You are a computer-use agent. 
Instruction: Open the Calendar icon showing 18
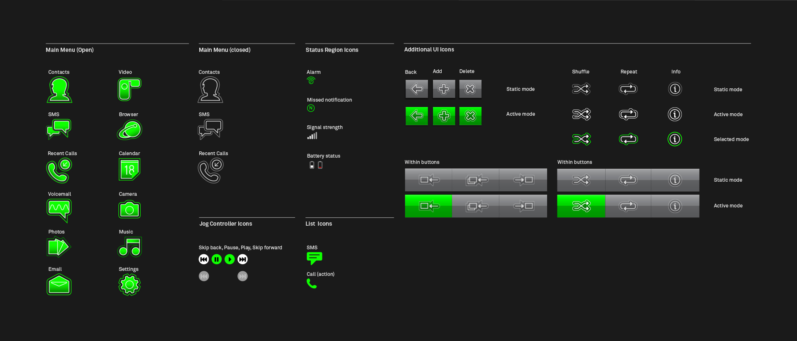coord(130,170)
